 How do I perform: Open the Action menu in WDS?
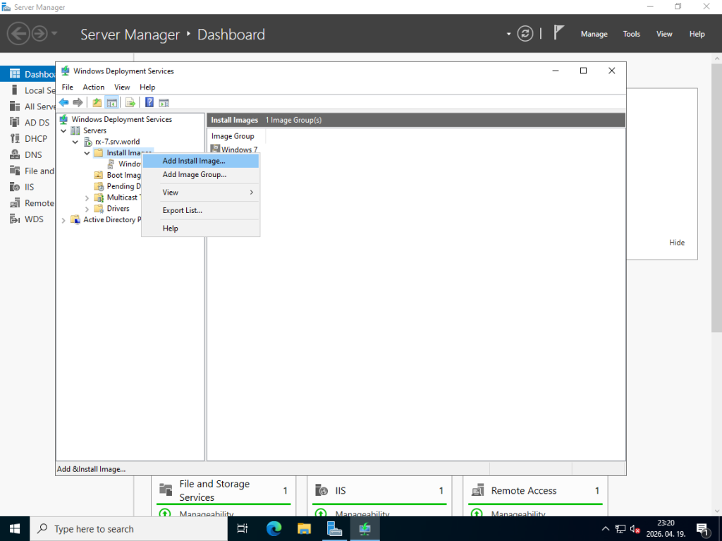(94, 87)
